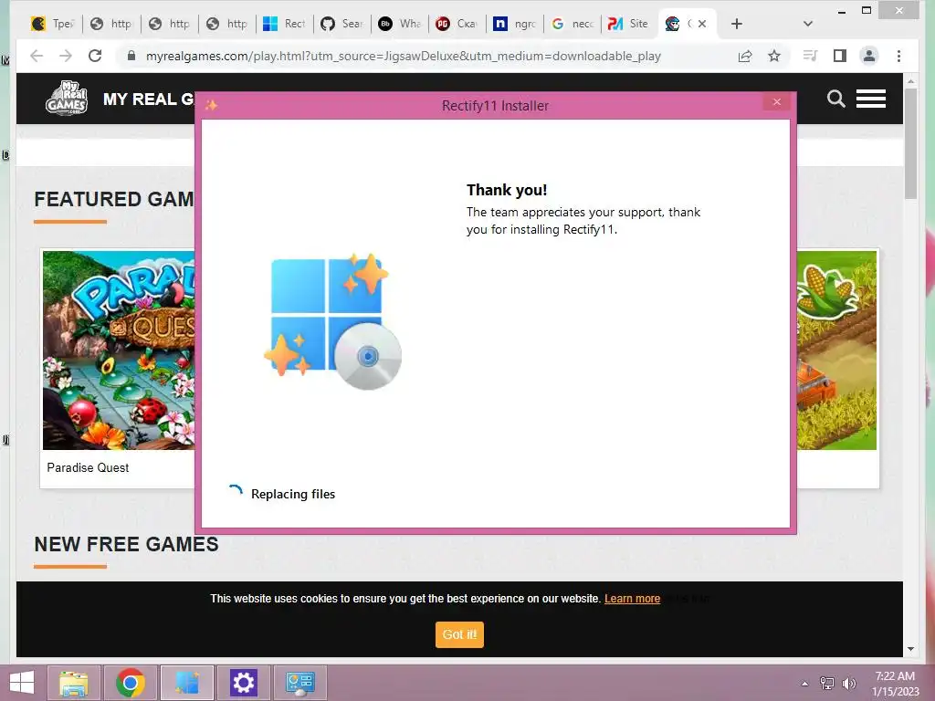
Task: Open the Control Panel taskbar icon
Action: click(299, 683)
